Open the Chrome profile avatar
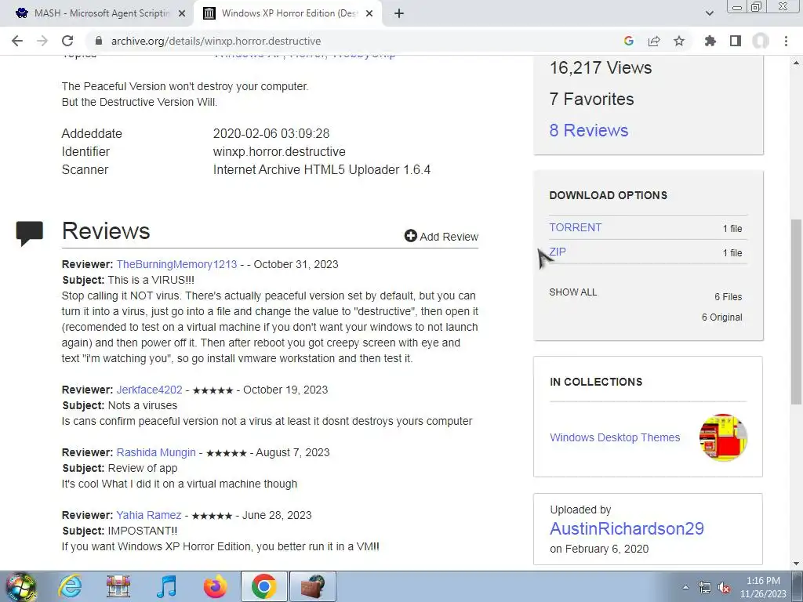803x602 pixels. pyautogui.click(x=761, y=41)
